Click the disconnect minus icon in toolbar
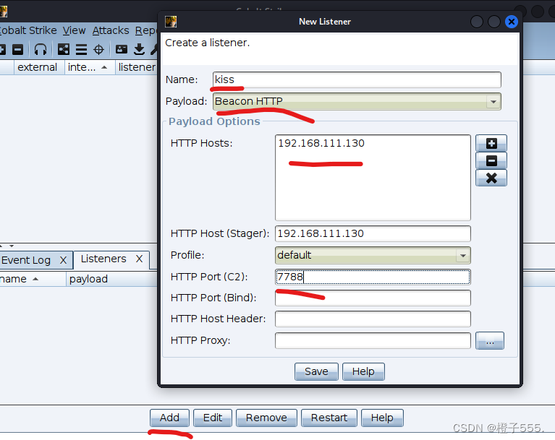Viewport: 555px width, 440px height. (x=17, y=49)
